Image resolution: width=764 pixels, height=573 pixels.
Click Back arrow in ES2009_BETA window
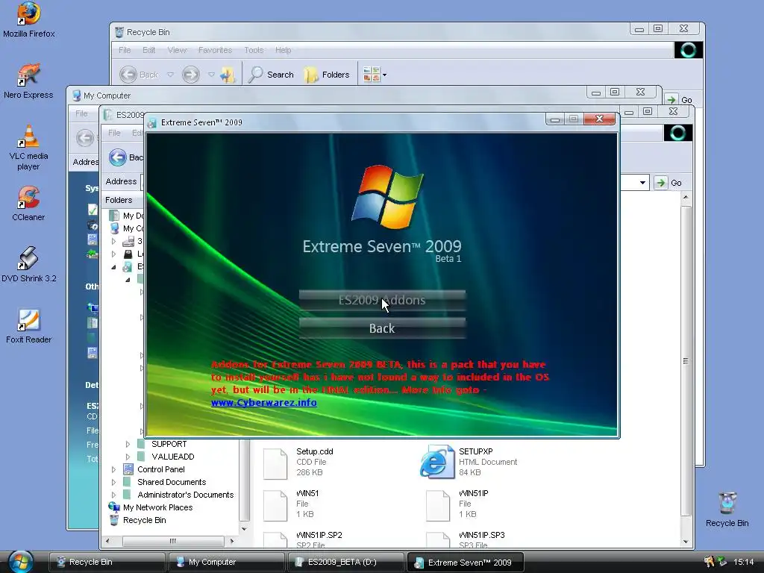117,157
